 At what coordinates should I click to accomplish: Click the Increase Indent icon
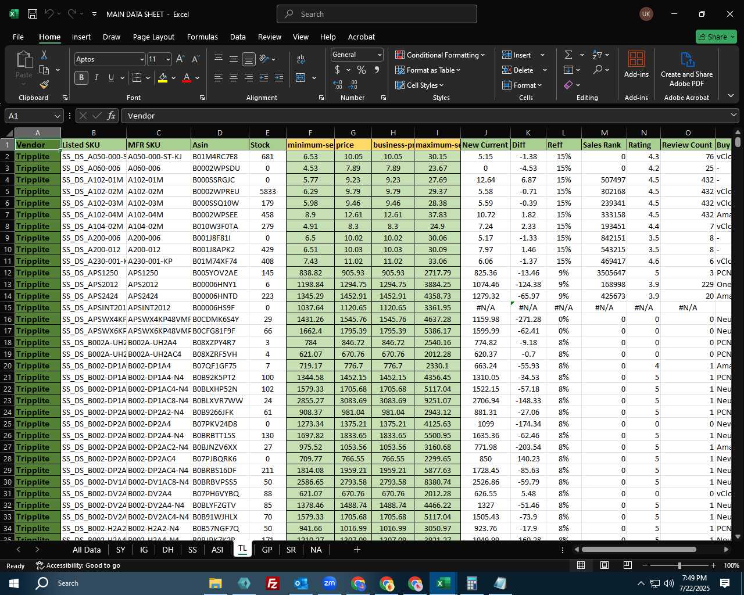279,78
